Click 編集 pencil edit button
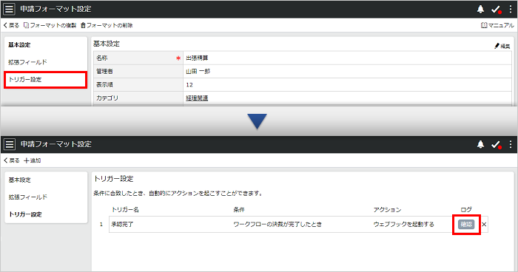 [x=502, y=47]
